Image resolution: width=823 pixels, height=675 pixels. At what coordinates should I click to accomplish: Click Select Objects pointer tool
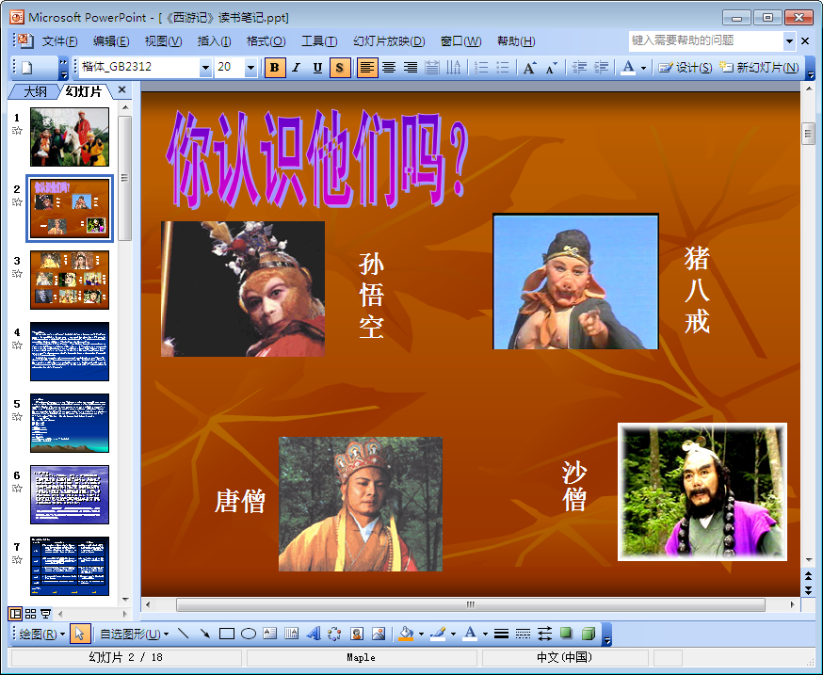(80, 634)
